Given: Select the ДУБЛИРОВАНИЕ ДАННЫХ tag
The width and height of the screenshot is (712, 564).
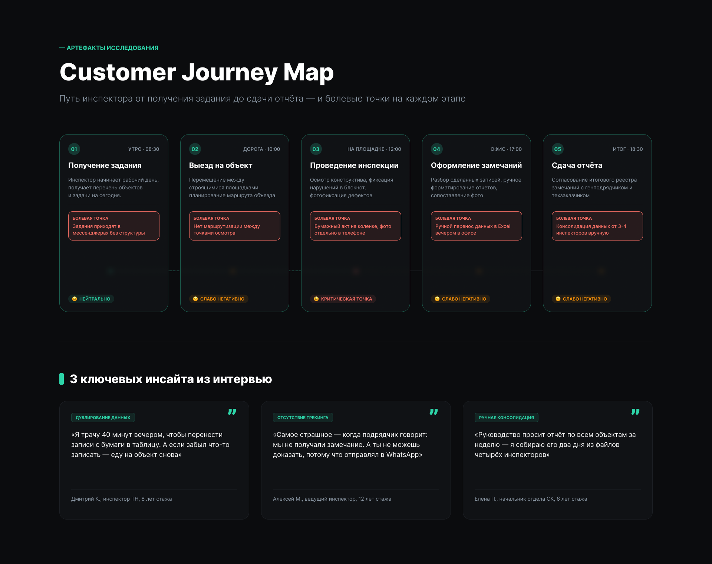Looking at the screenshot, I should (103, 418).
